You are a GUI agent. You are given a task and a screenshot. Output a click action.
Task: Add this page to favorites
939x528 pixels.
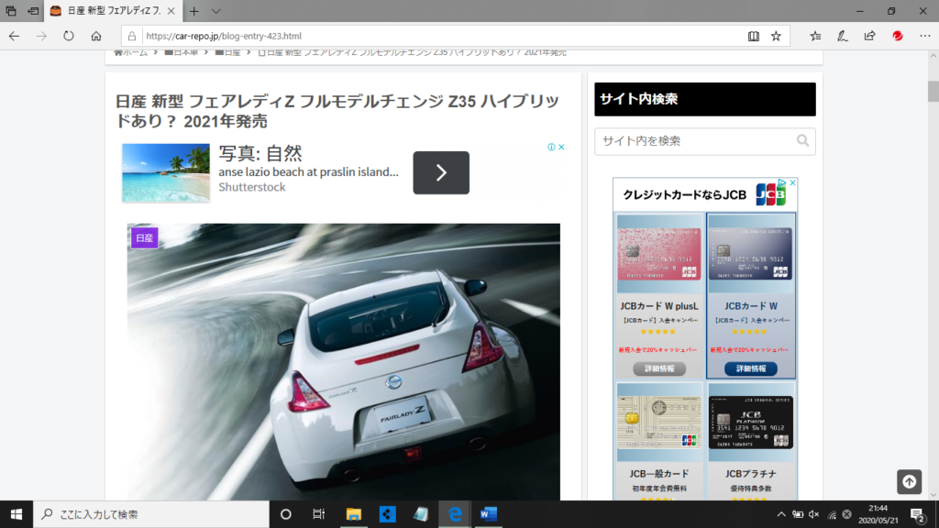[x=776, y=36]
